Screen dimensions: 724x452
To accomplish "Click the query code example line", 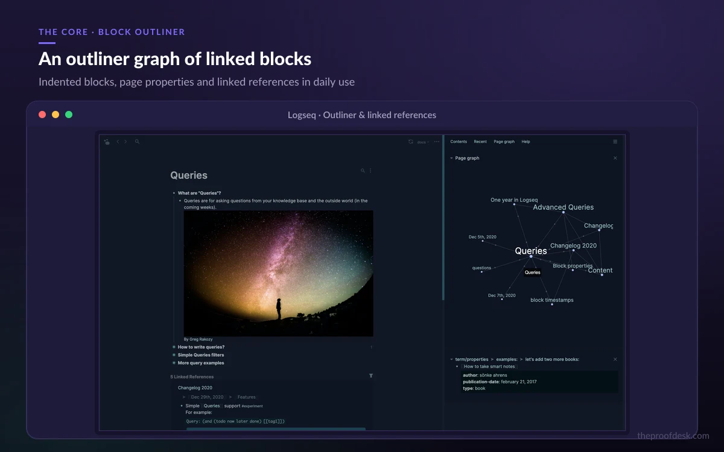I will point(235,421).
